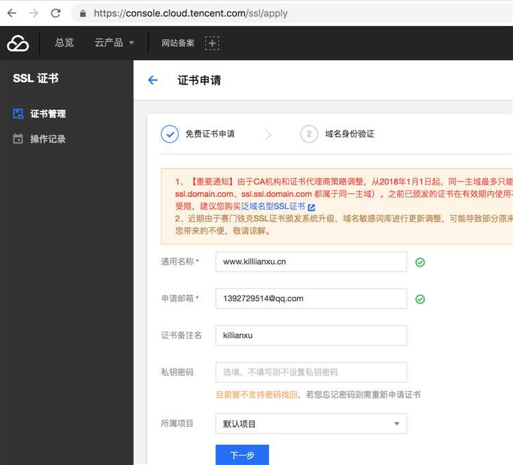The height and width of the screenshot is (465, 513).
Task: Click the padlock icon in address bar
Action: click(83, 14)
